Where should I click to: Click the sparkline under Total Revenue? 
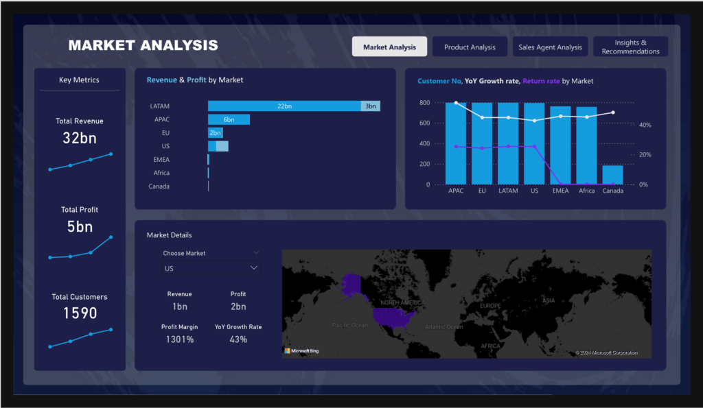80,162
